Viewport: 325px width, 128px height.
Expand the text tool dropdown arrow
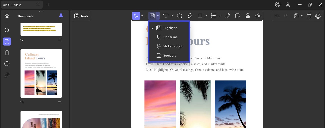172,16
